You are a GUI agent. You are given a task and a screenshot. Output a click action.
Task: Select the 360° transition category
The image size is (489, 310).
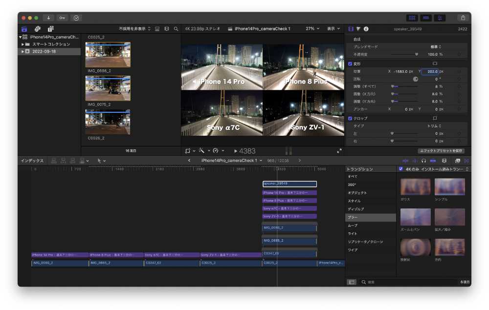point(371,185)
